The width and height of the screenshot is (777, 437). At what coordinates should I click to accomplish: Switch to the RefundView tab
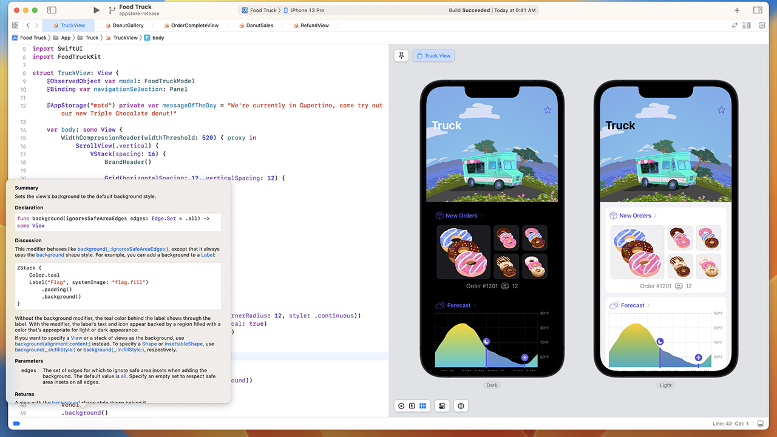click(x=312, y=25)
